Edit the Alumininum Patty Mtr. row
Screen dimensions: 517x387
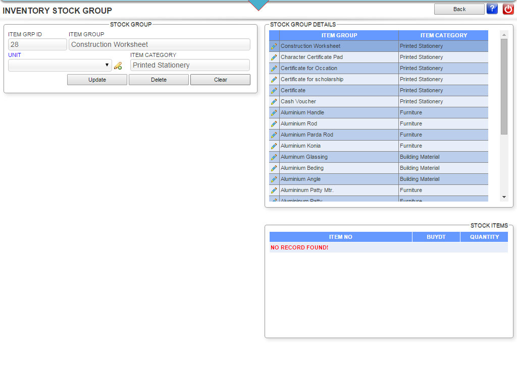click(x=274, y=190)
